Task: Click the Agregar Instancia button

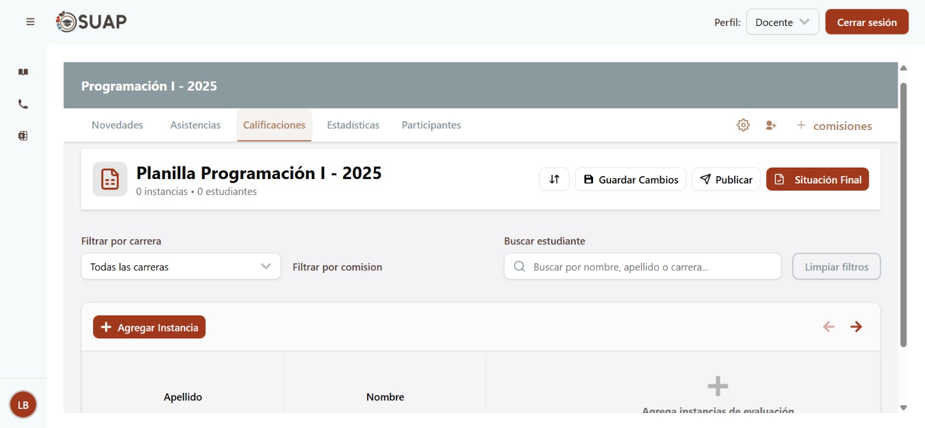Action: [x=149, y=327]
